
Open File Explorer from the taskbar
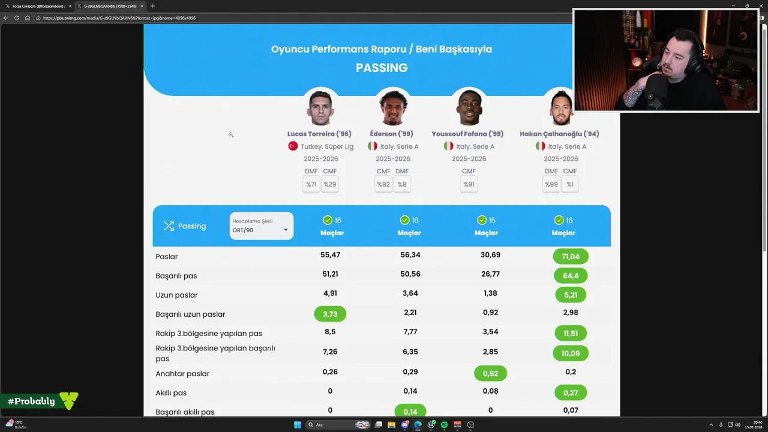392,425
